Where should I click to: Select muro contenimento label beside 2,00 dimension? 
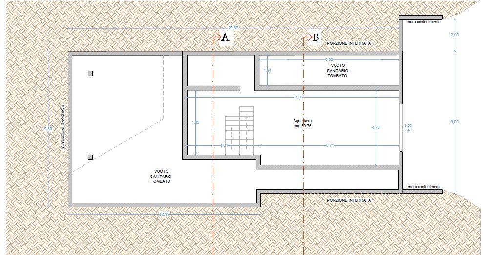(423, 22)
